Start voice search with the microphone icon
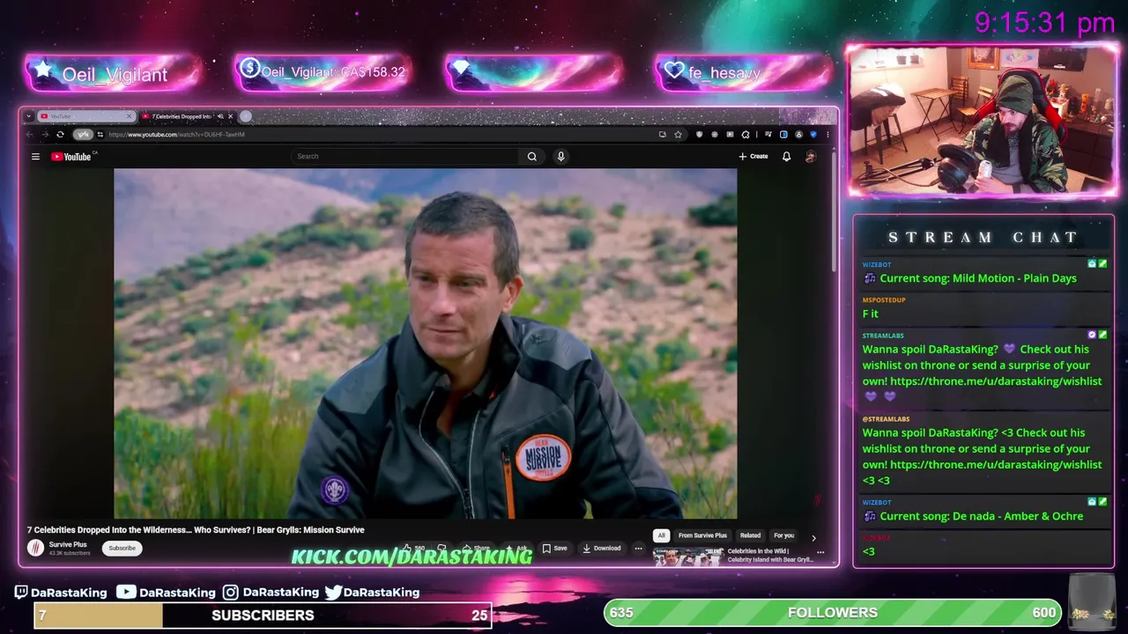This screenshot has height=634, width=1128. tap(560, 157)
